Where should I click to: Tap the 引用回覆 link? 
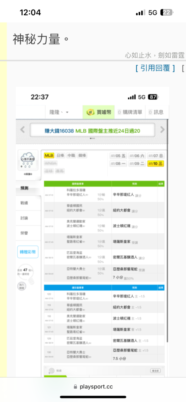pyautogui.click(x=155, y=68)
